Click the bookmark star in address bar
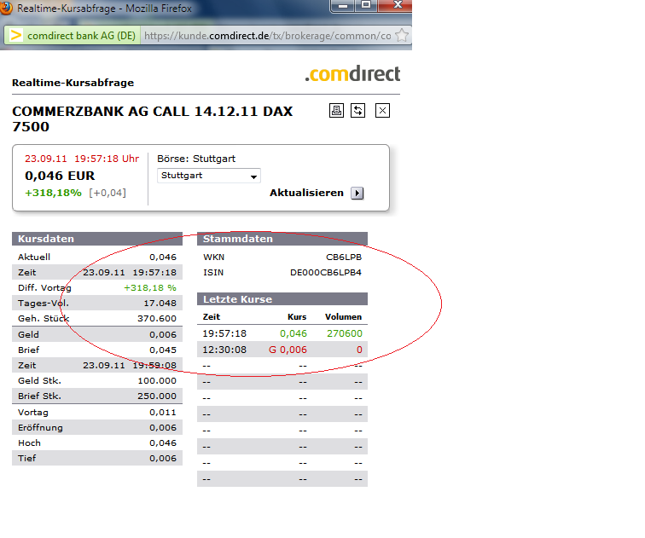 (x=402, y=36)
